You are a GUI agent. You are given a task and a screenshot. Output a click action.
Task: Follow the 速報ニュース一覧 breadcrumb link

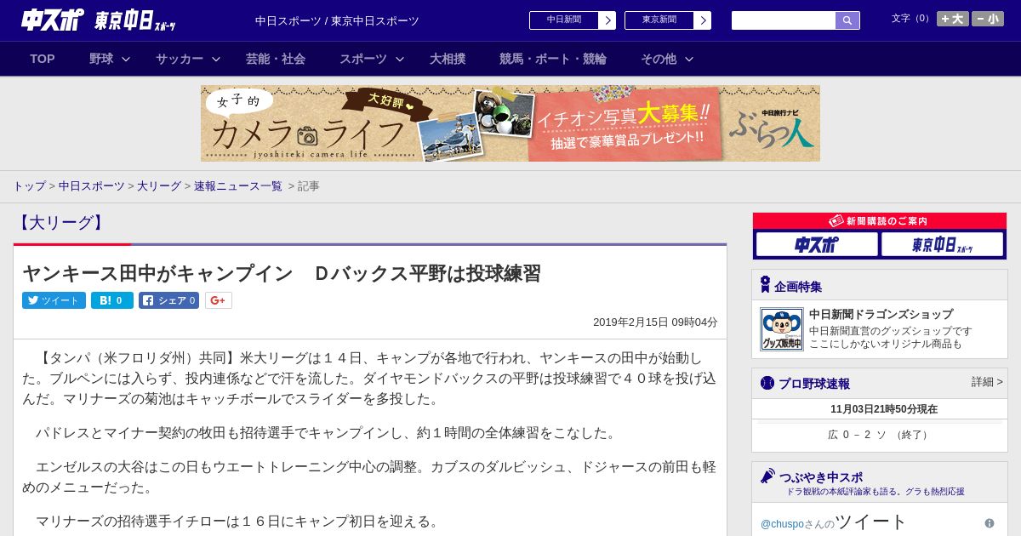pyautogui.click(x=238, y=185)
